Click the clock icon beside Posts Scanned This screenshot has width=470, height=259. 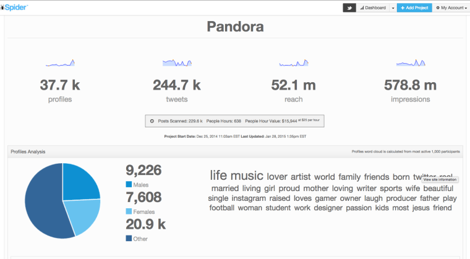click(x=152, y=121)
